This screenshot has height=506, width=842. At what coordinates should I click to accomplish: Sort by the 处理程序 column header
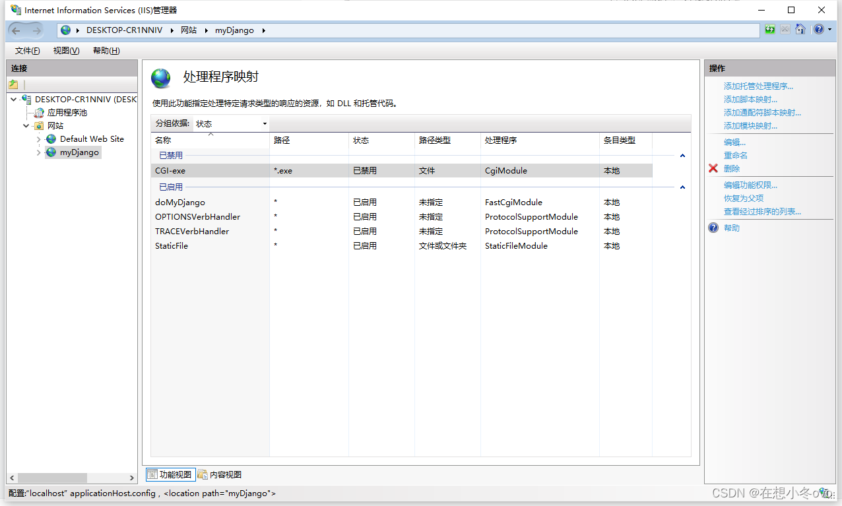pos(540,141)
